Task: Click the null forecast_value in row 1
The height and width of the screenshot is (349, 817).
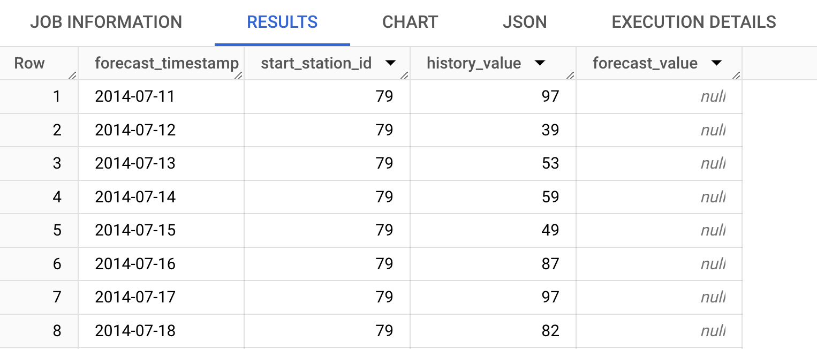Action: tap(712, 96)
